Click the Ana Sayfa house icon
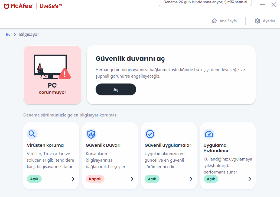The height and width of the screenshot is (197, 280). click(x=214, y=21)
